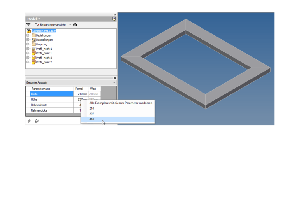Open the Bauqruppenansicht dropdown arrow
This screenshot has width=299, height=199.
click(x=70, y=24)
